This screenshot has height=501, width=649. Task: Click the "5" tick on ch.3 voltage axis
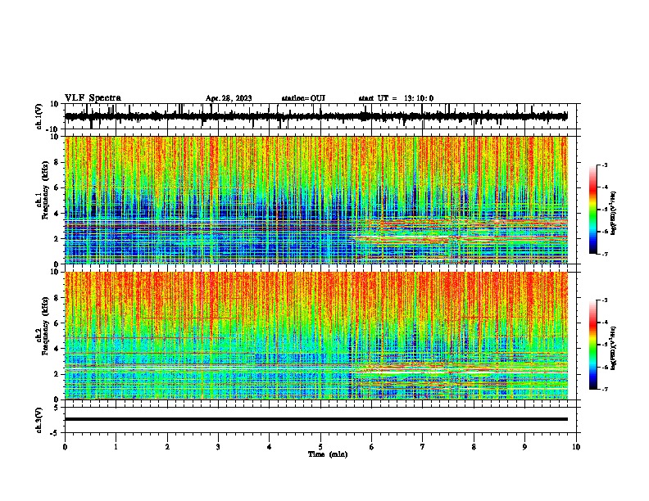click(x=57, y=407)
